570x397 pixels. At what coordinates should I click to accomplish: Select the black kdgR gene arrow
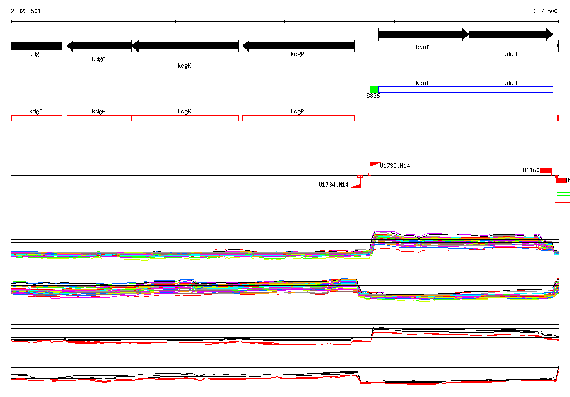tap(298, 46)
